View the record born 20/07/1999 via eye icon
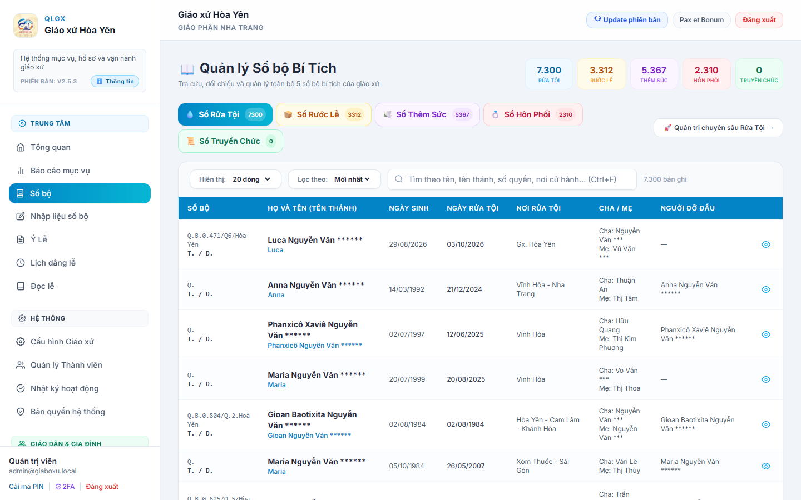 (766, 379)
